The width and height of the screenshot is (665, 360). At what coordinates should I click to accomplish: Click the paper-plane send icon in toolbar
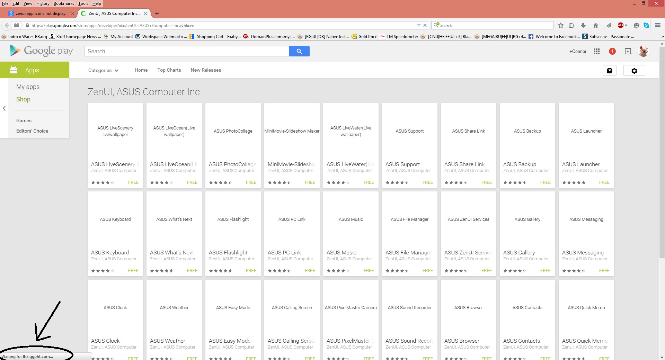point(608,25)
